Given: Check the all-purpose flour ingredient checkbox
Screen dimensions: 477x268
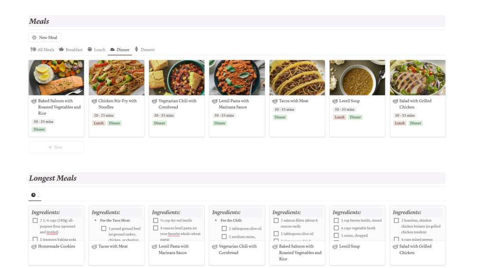Looking at the screenshot, I should (35, 221).
